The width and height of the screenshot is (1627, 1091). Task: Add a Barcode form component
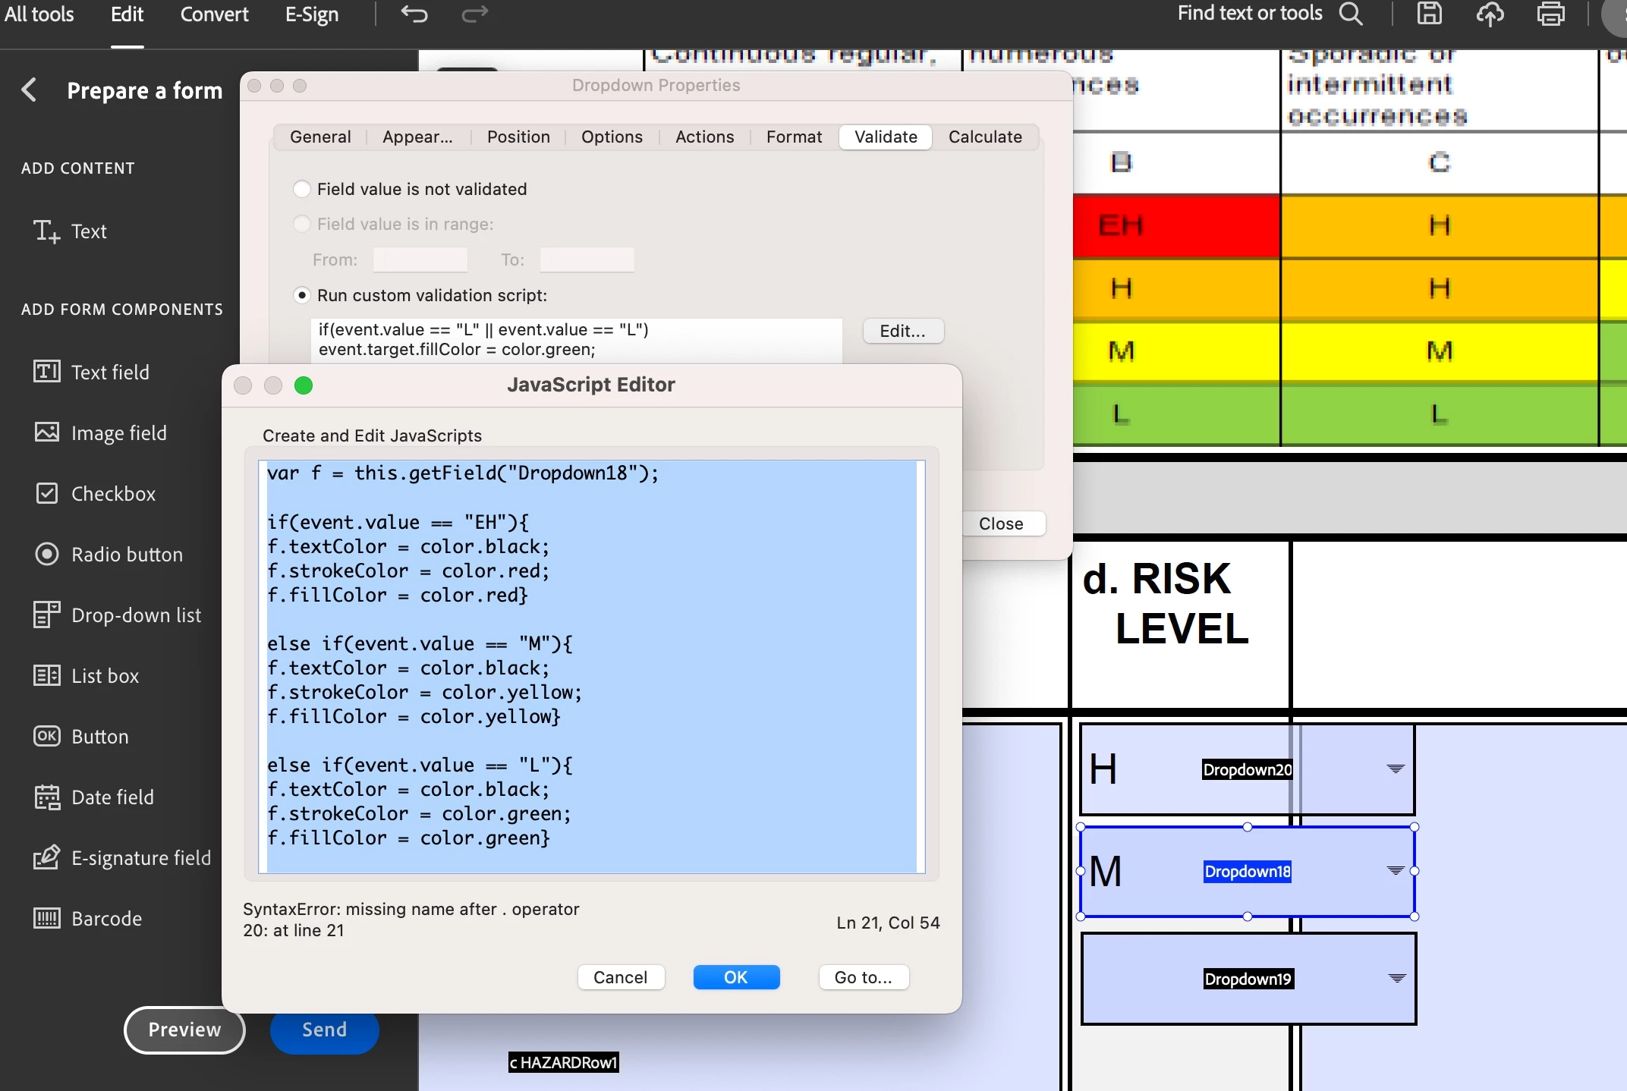tap(106, 919)
